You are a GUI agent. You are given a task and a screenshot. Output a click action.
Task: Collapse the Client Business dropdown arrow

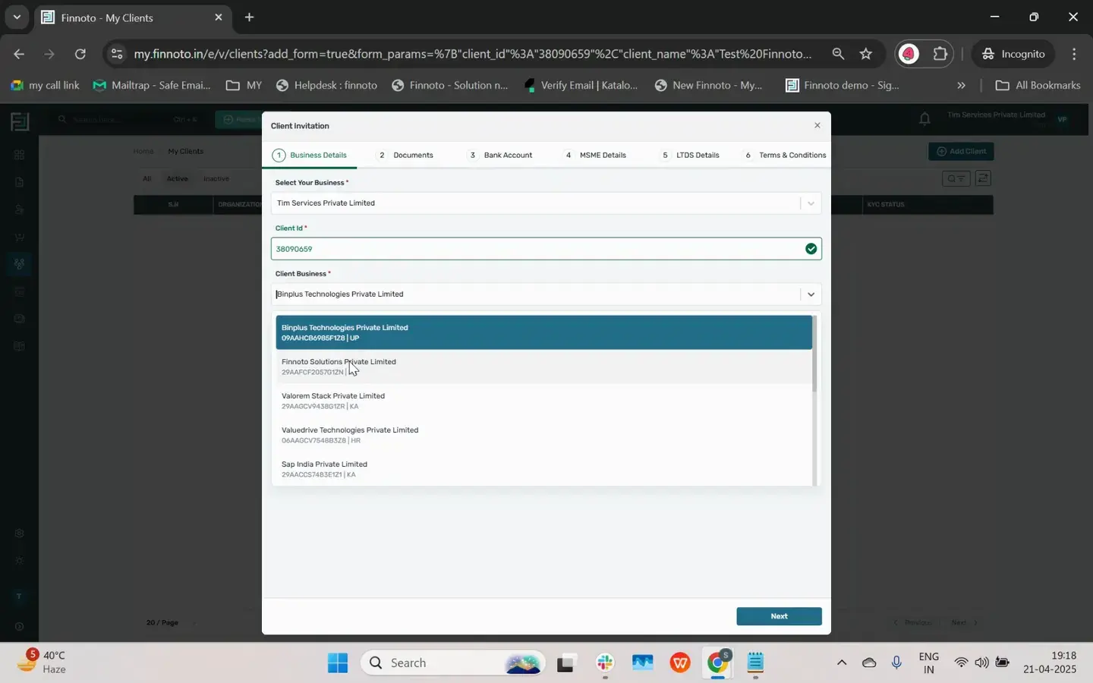[x=811, y=294]
